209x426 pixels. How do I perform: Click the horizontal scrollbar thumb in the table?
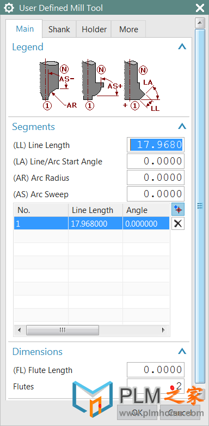tap(63, 330)
